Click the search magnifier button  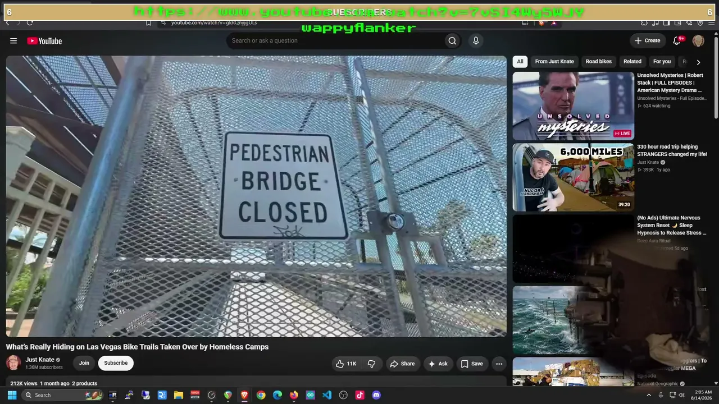pyautogui.click(x=452, y=40)
